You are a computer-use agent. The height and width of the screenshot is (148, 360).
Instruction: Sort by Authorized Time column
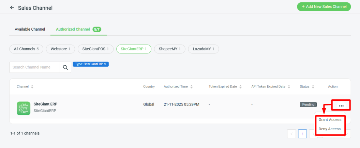click(x=192, y=87)
